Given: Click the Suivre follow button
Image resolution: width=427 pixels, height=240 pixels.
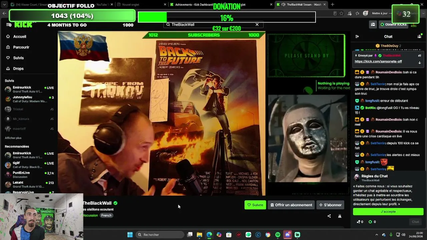Looking at the screenshot, I should coord(255,205).
